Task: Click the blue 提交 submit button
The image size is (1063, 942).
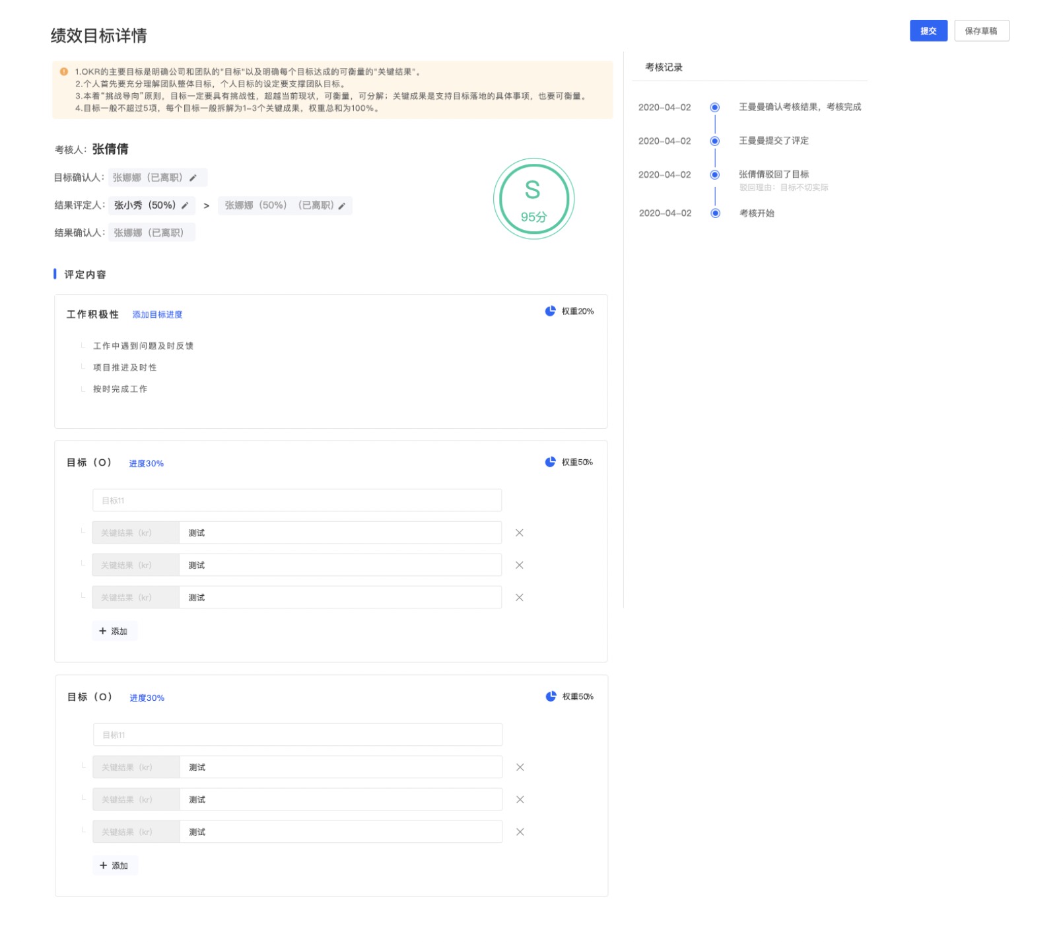Action: tap(928, 31)
